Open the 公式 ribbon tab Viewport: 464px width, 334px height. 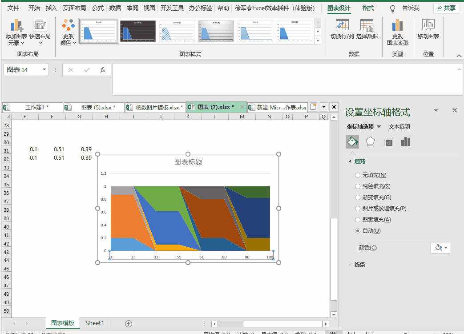coord(98,8)
